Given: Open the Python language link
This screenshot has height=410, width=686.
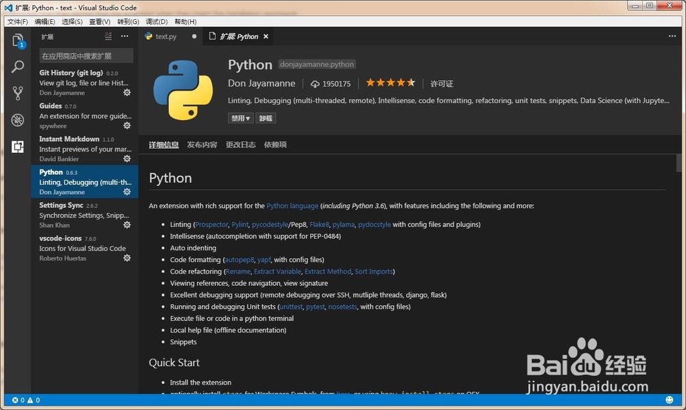Looking at the screenshot, I should [x=292, y=206].
